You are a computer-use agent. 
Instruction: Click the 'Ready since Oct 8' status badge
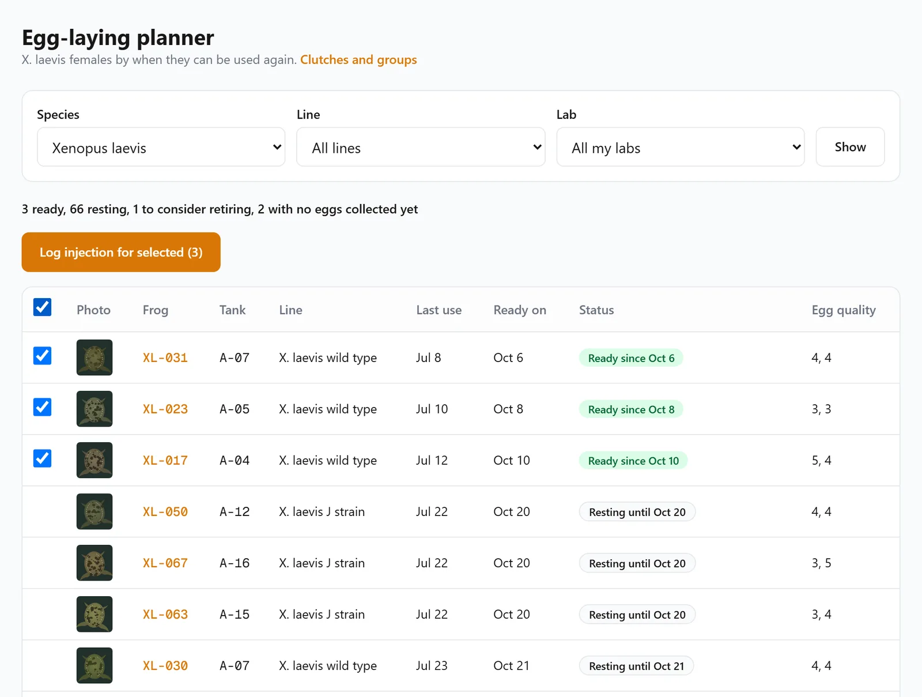tap(631, 409)
